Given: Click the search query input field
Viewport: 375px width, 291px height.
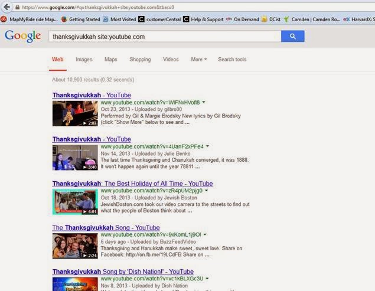Looking at the screenshot, I should click(165, 37).
